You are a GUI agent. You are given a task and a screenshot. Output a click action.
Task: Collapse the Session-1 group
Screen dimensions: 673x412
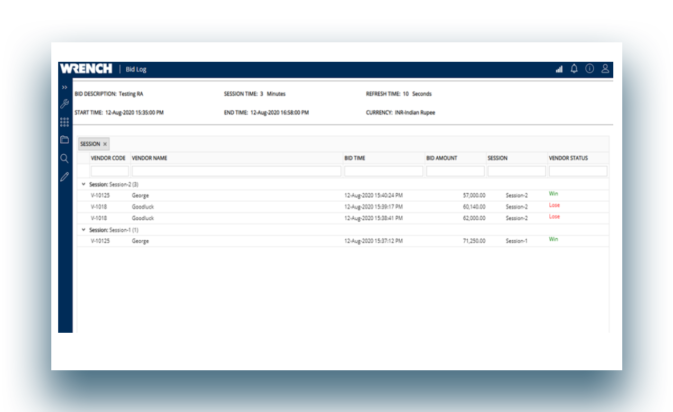[84, 230]
